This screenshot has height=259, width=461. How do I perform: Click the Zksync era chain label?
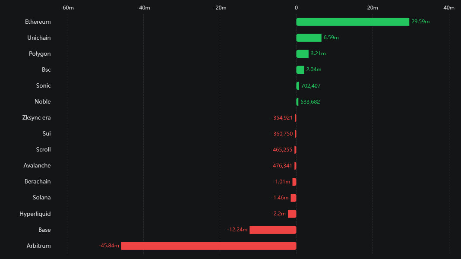tap(36, 117)
